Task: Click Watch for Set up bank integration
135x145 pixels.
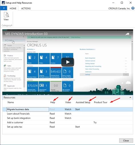Action: [68, 118]
